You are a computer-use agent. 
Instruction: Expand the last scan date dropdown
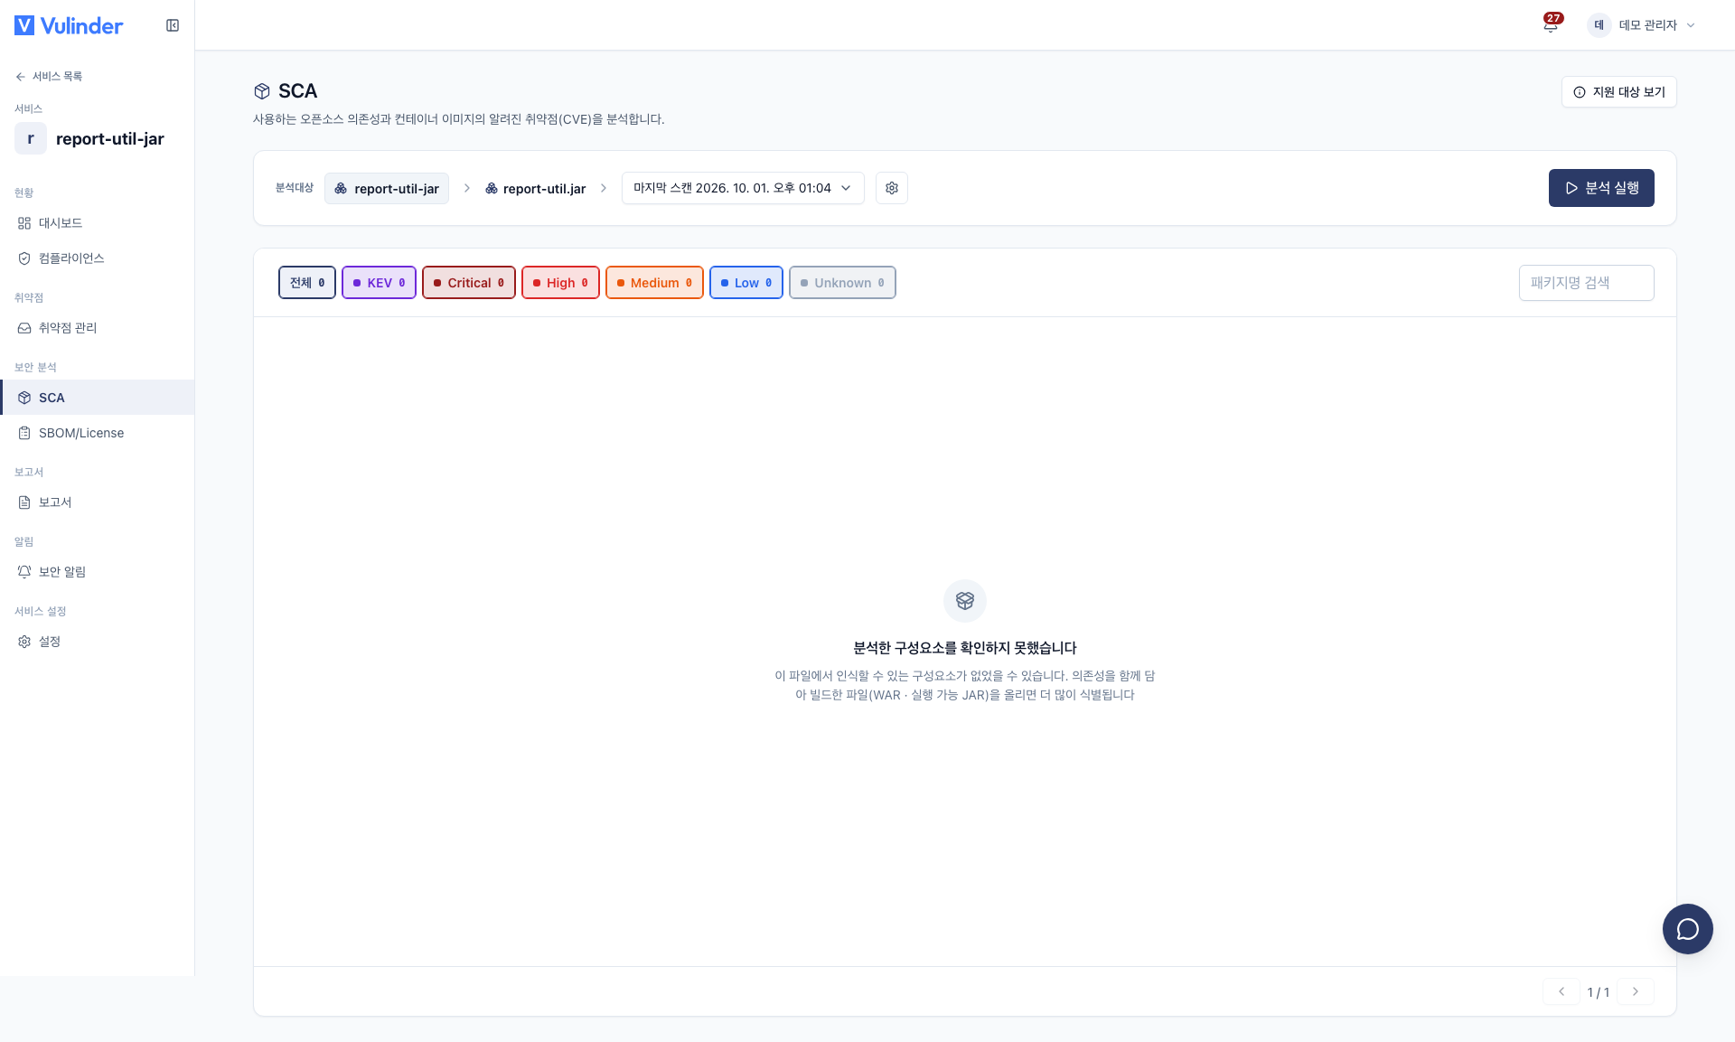(x=743, y=188)
